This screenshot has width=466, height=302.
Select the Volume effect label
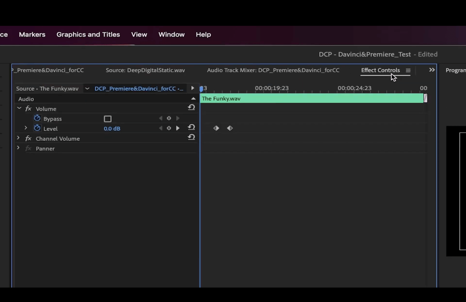point(46,109)
